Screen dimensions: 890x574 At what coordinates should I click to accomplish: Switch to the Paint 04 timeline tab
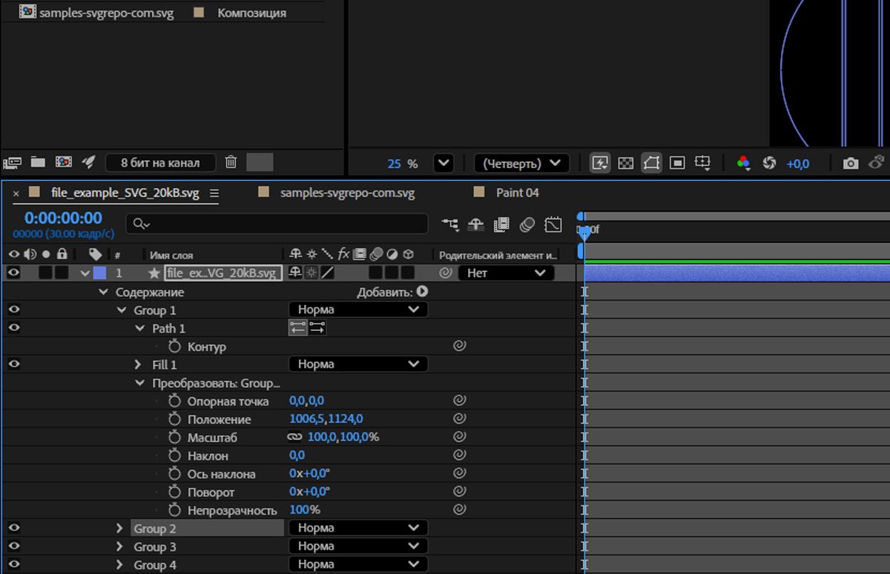(x=517, y=193)
